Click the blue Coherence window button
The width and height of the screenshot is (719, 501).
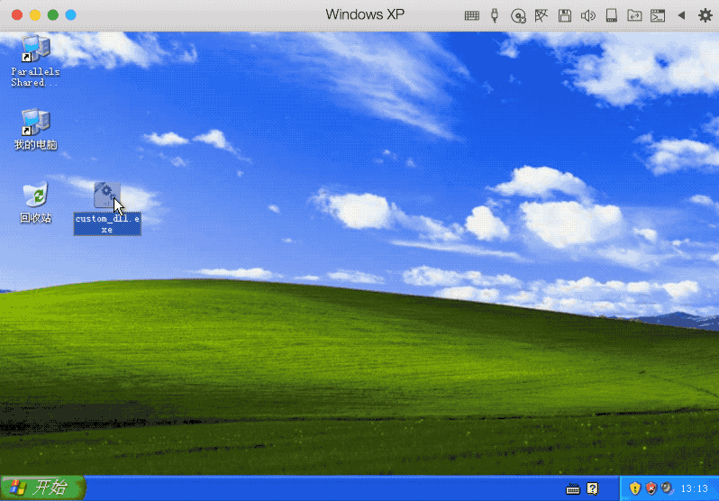click(x=70, y=15)
